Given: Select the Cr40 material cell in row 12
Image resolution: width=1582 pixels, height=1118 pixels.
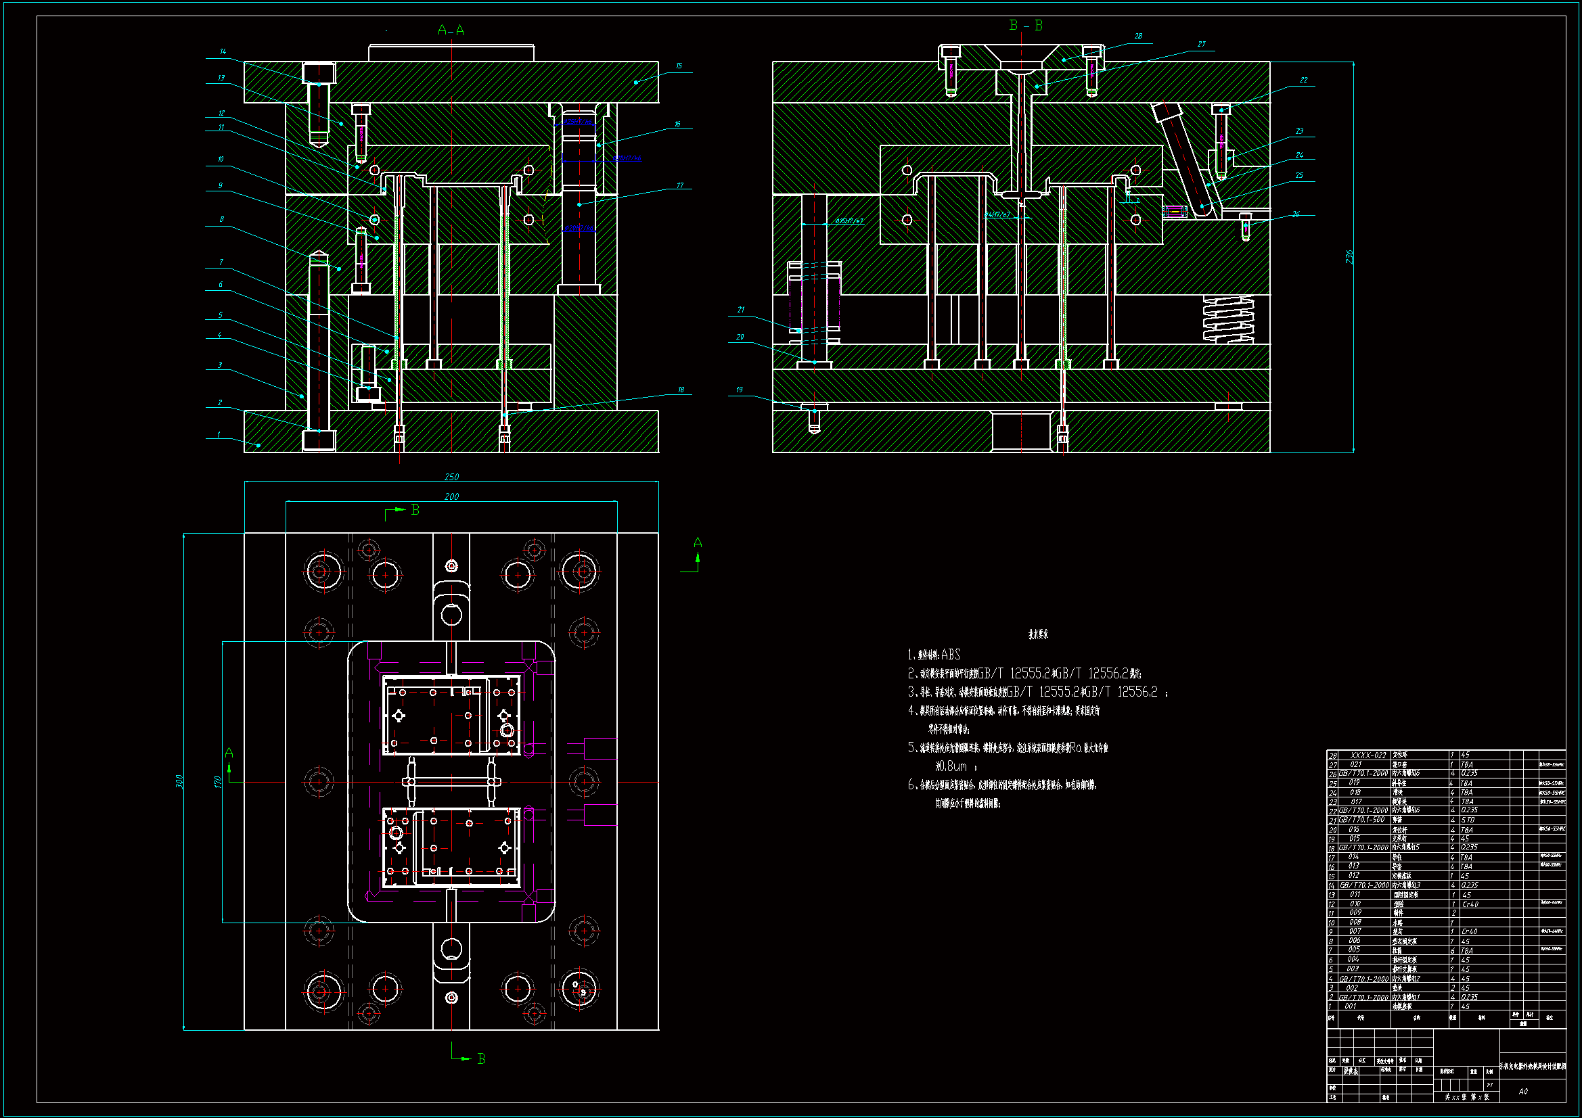Looking at the screenshot, I should 1470,904.
